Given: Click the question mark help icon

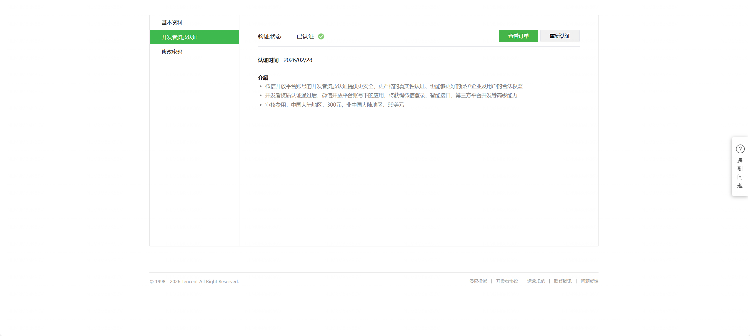Looking at the screenshot, I should tap(740, 149).
